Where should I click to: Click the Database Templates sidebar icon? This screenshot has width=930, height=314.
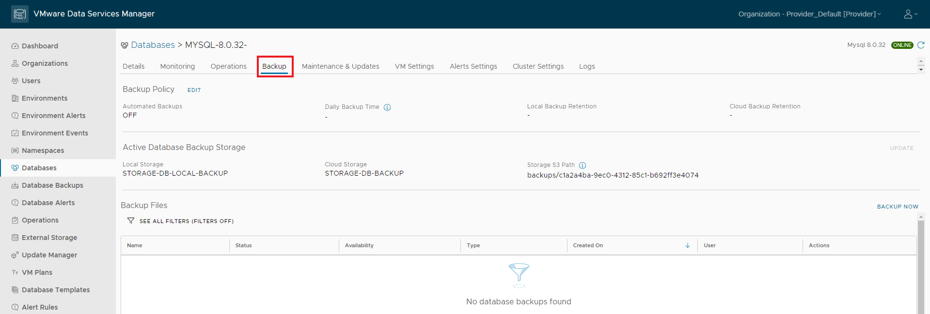click(x=15, y=290)
